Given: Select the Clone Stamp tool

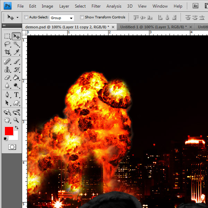Looking at the screenshot, I should (x=7, y=70).
